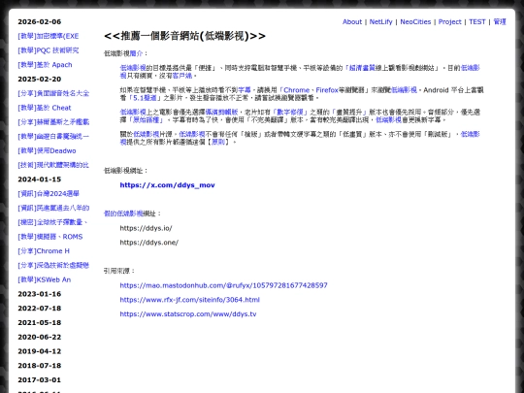Open the [資訊]民進黨過去八年的 article
Screen dimensions: 524x393
(53, 209)
